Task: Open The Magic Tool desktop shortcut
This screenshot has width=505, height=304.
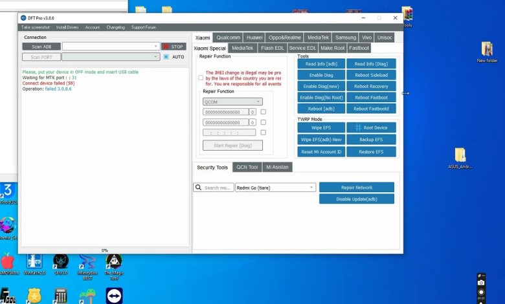Action: (113, 263)
